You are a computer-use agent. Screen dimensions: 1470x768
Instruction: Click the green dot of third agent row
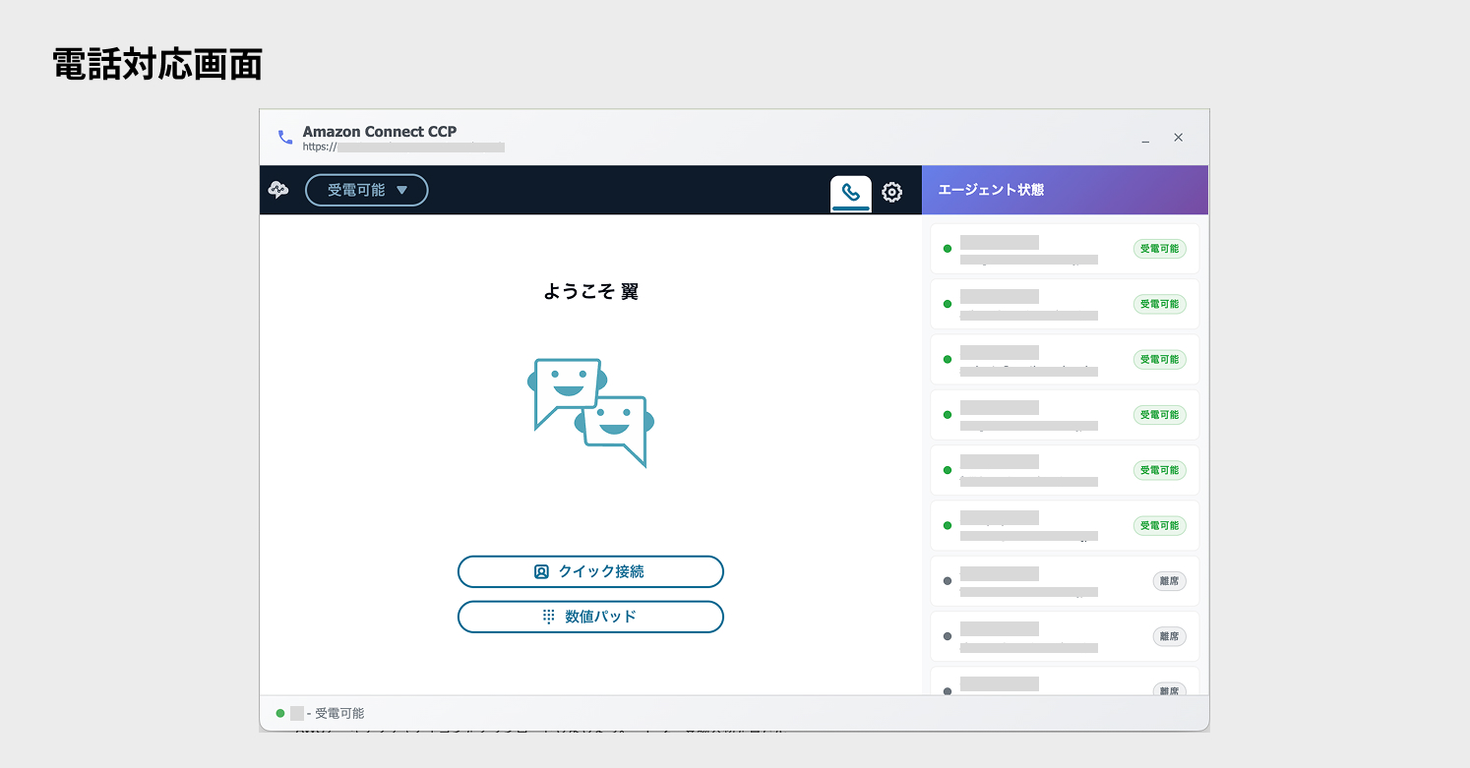[x=948, y=360]
